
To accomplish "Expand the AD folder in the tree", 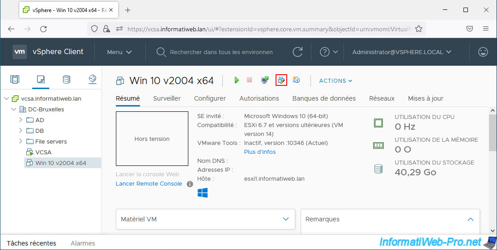I will point(21,120).
